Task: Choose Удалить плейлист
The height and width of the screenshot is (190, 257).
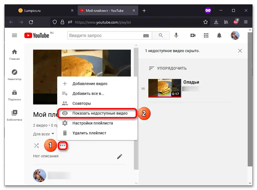Action: coord(97,133)
